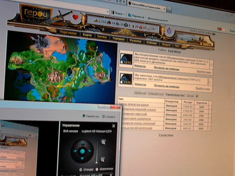Click Пройти мимо in the first encounter
Viewport: 235px width, 176px height.
204,72
